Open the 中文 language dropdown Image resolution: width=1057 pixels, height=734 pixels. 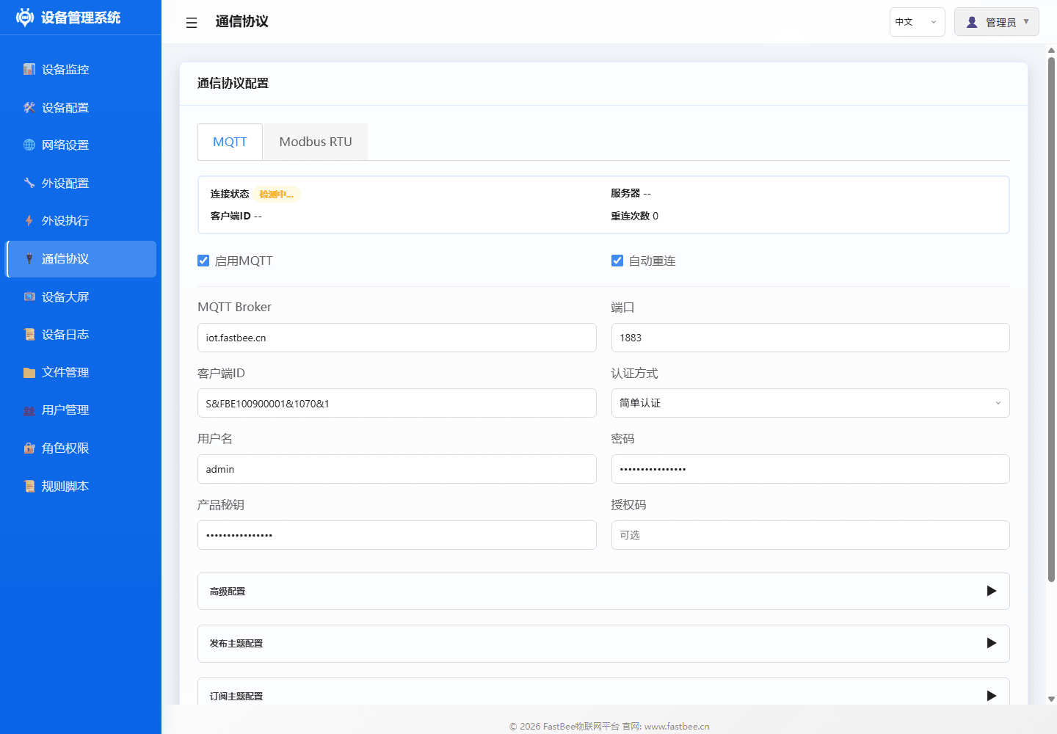[917, 22]
